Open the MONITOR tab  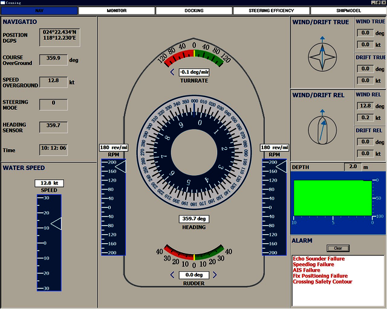117,11
